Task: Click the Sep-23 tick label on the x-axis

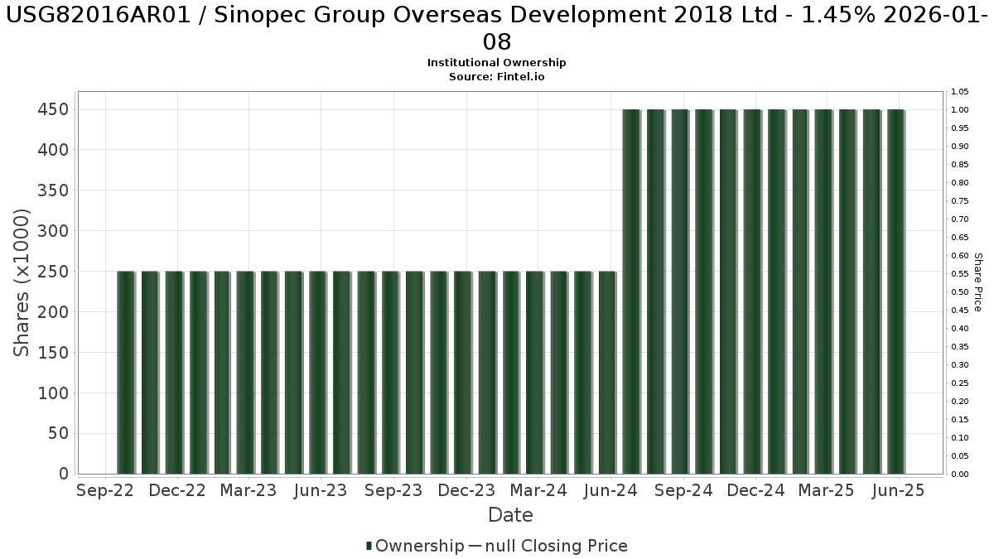Action: click(393, 490)
